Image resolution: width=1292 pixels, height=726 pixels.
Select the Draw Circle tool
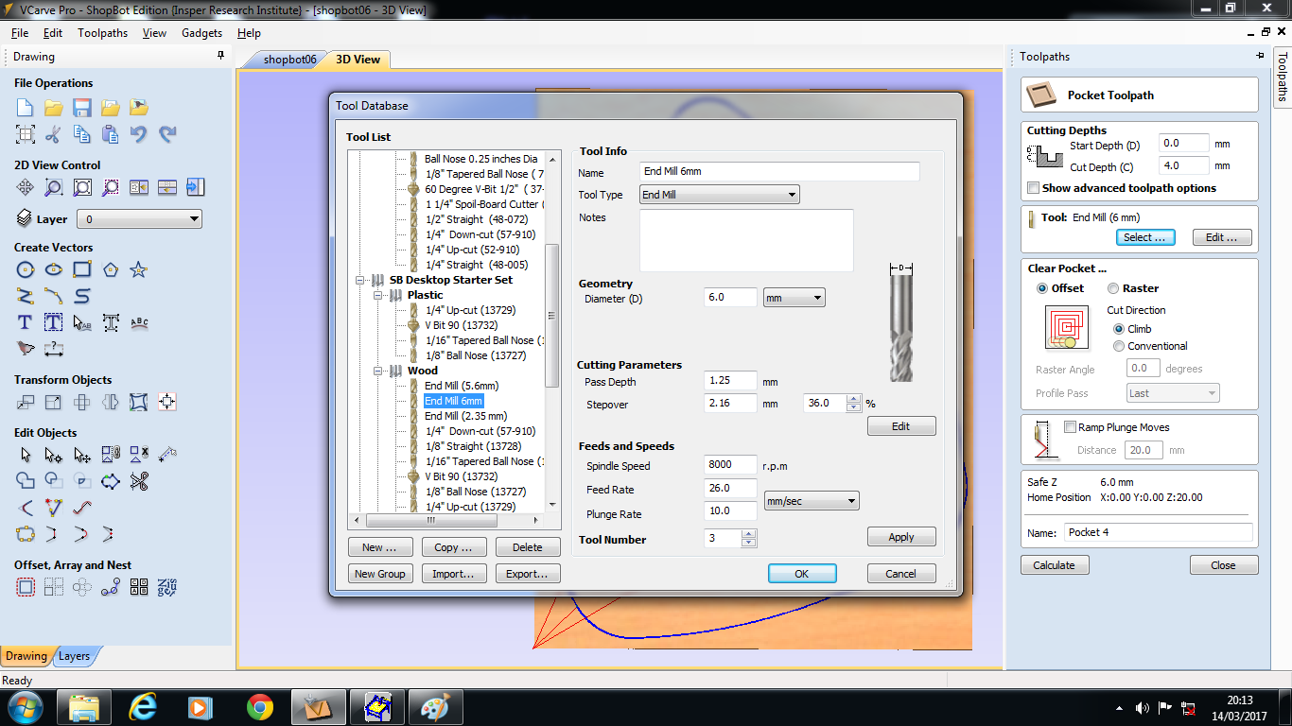point(26,270)
